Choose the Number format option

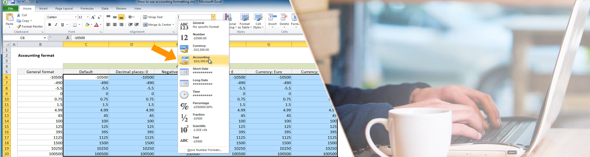[203, 37]
